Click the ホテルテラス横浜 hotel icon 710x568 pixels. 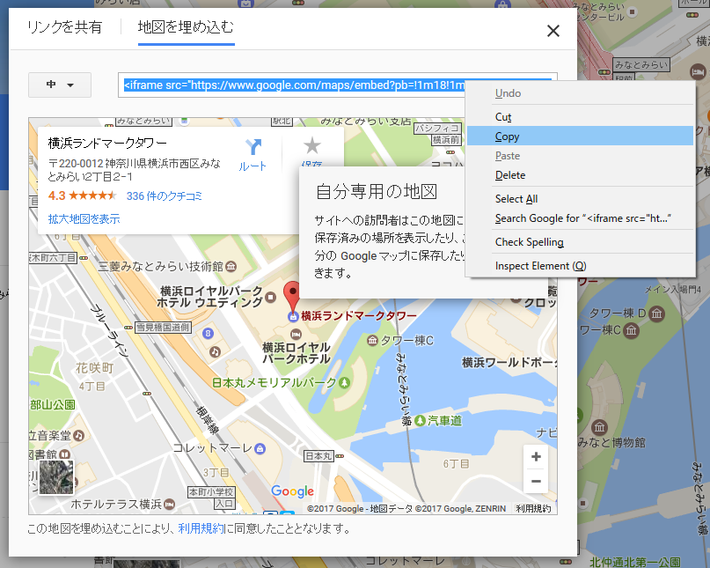tap(169, 504)
